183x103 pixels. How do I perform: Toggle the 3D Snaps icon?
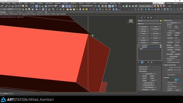point(67,6)
